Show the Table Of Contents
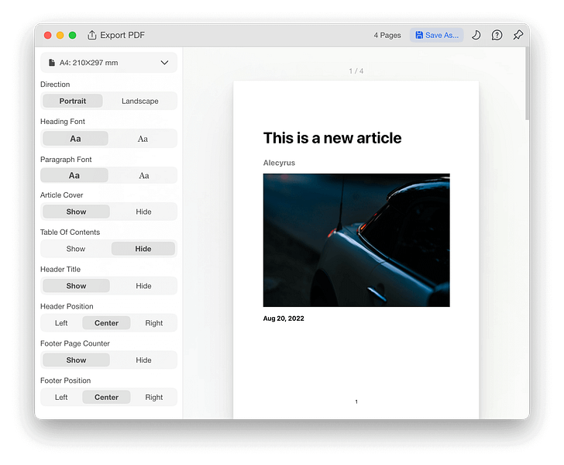 tap(76, 249)
